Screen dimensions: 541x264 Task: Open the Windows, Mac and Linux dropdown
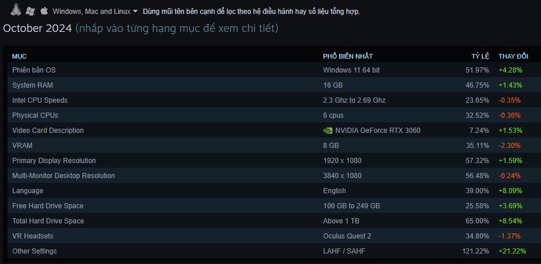(x=95, y=12)
